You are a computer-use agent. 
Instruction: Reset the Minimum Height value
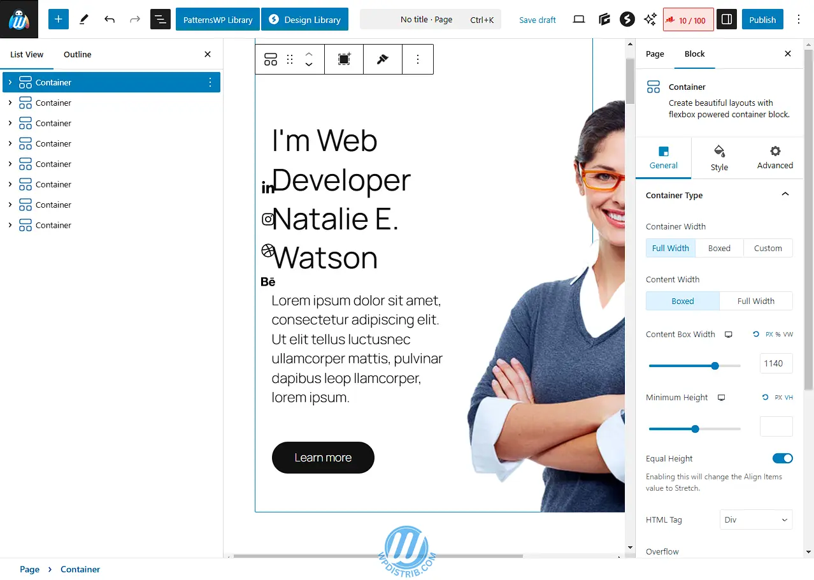pos(765,397)
